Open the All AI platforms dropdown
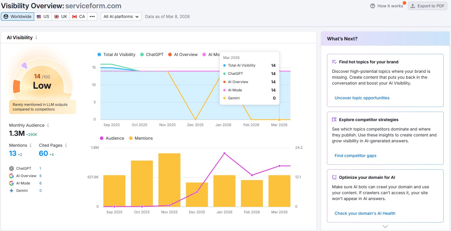This screenshot has height=231, width=451. [x=121, y=16]
